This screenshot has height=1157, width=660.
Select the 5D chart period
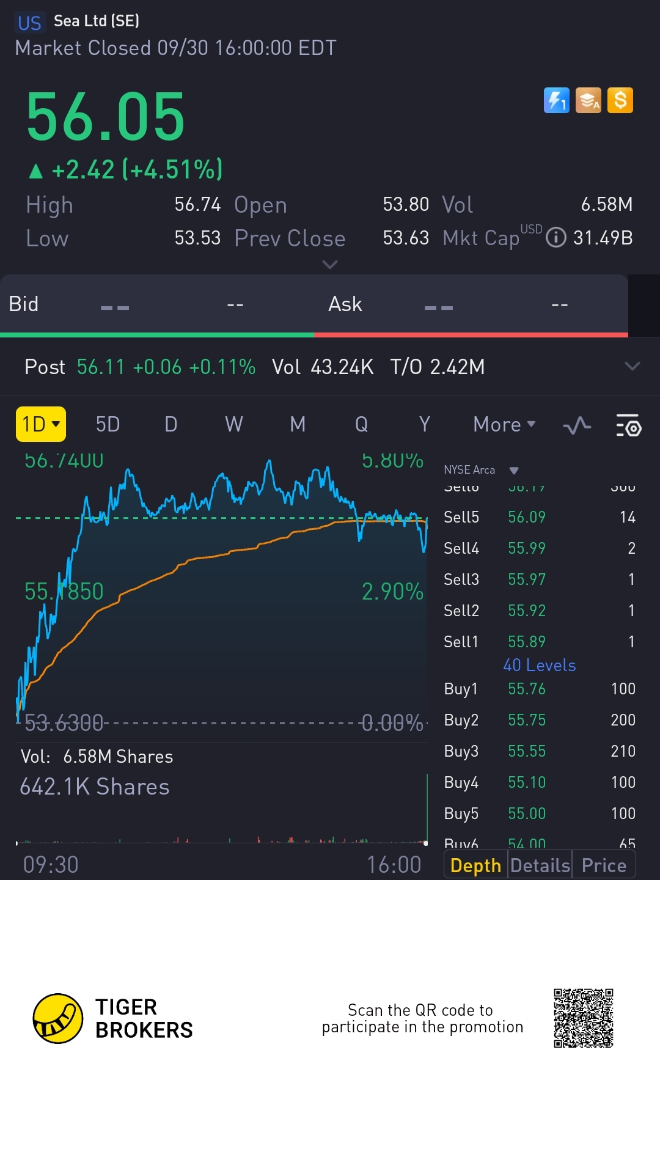point(108,424)
